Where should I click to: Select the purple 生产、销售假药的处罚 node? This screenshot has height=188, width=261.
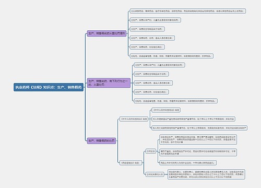[x=101, y=140]
